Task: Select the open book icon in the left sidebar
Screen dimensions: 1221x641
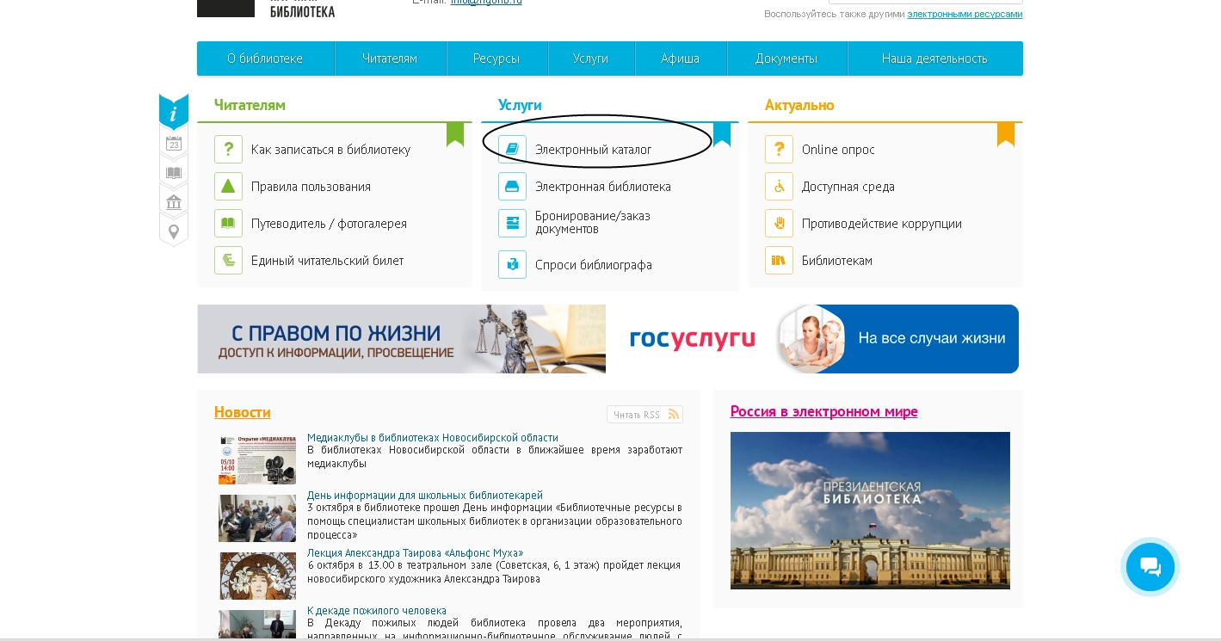Action: tap(174, 173)
